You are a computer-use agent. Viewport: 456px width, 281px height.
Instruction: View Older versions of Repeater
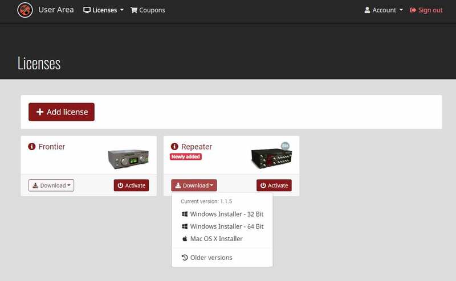pos(222,258)
